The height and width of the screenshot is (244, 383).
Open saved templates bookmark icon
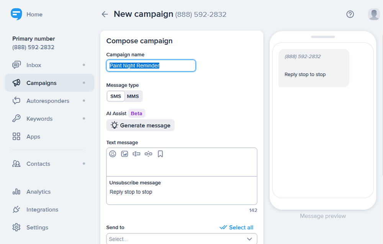160,154
